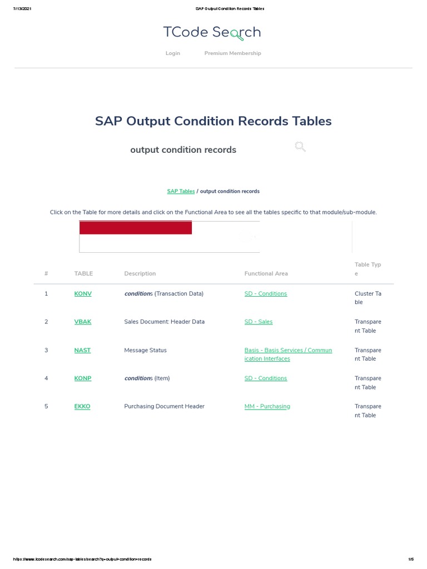Open the EKKO table link

point(82,406)
